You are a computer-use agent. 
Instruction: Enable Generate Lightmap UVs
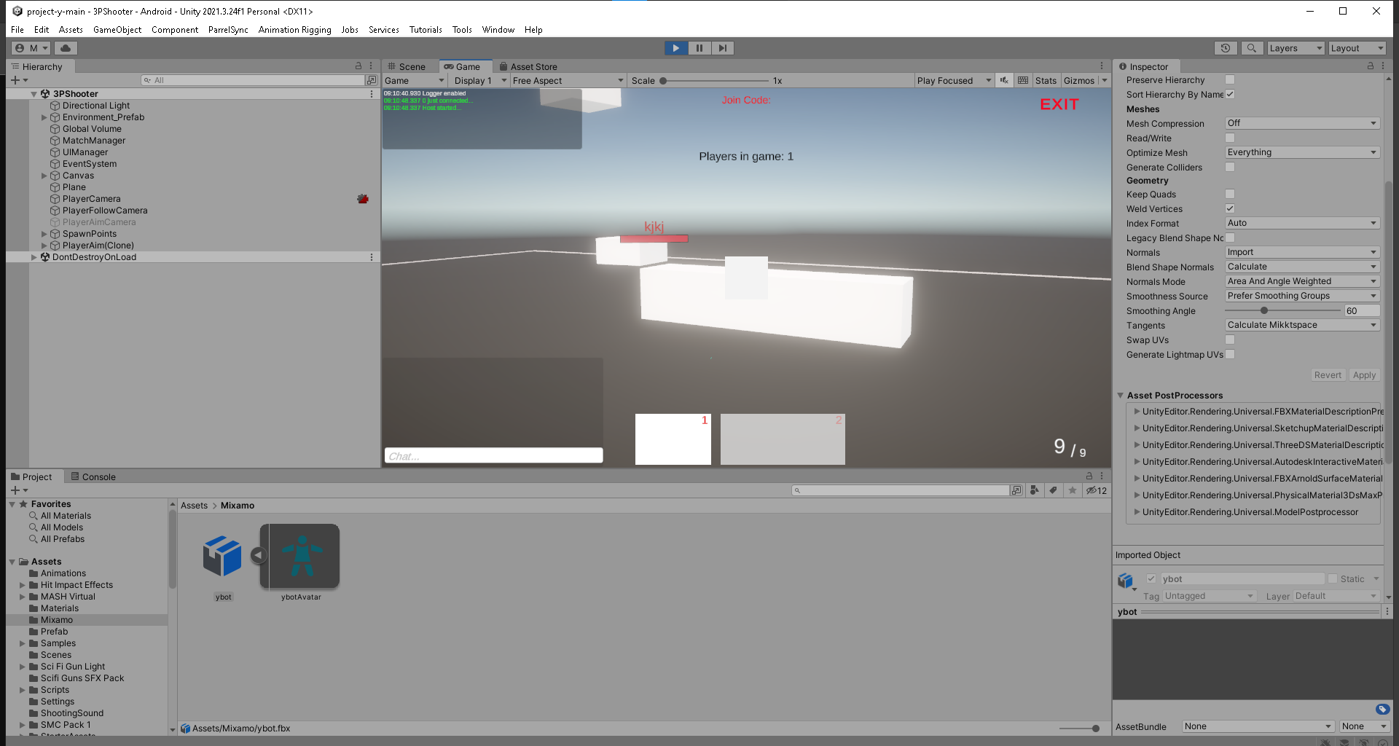1230,354
